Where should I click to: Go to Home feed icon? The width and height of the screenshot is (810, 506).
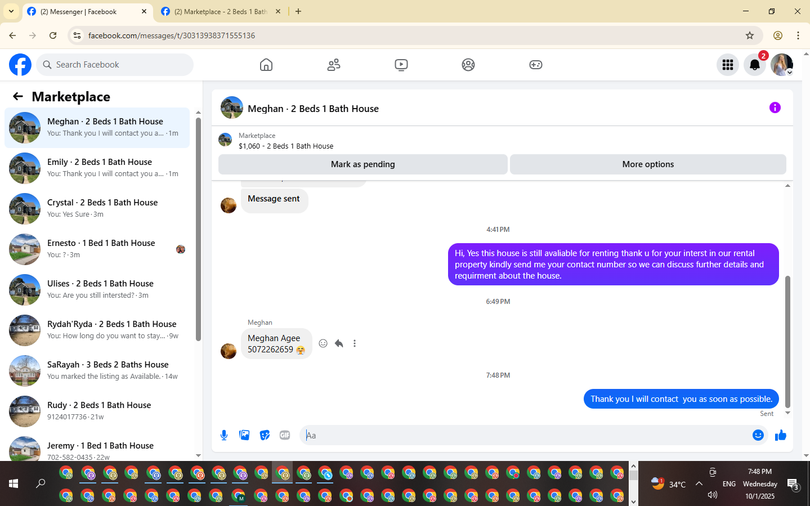tap(266, 65)
